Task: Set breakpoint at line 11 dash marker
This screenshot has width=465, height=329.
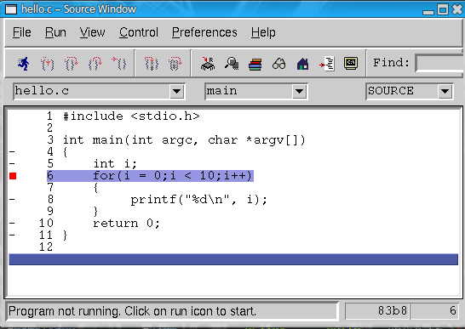Action: click(12, 235)
